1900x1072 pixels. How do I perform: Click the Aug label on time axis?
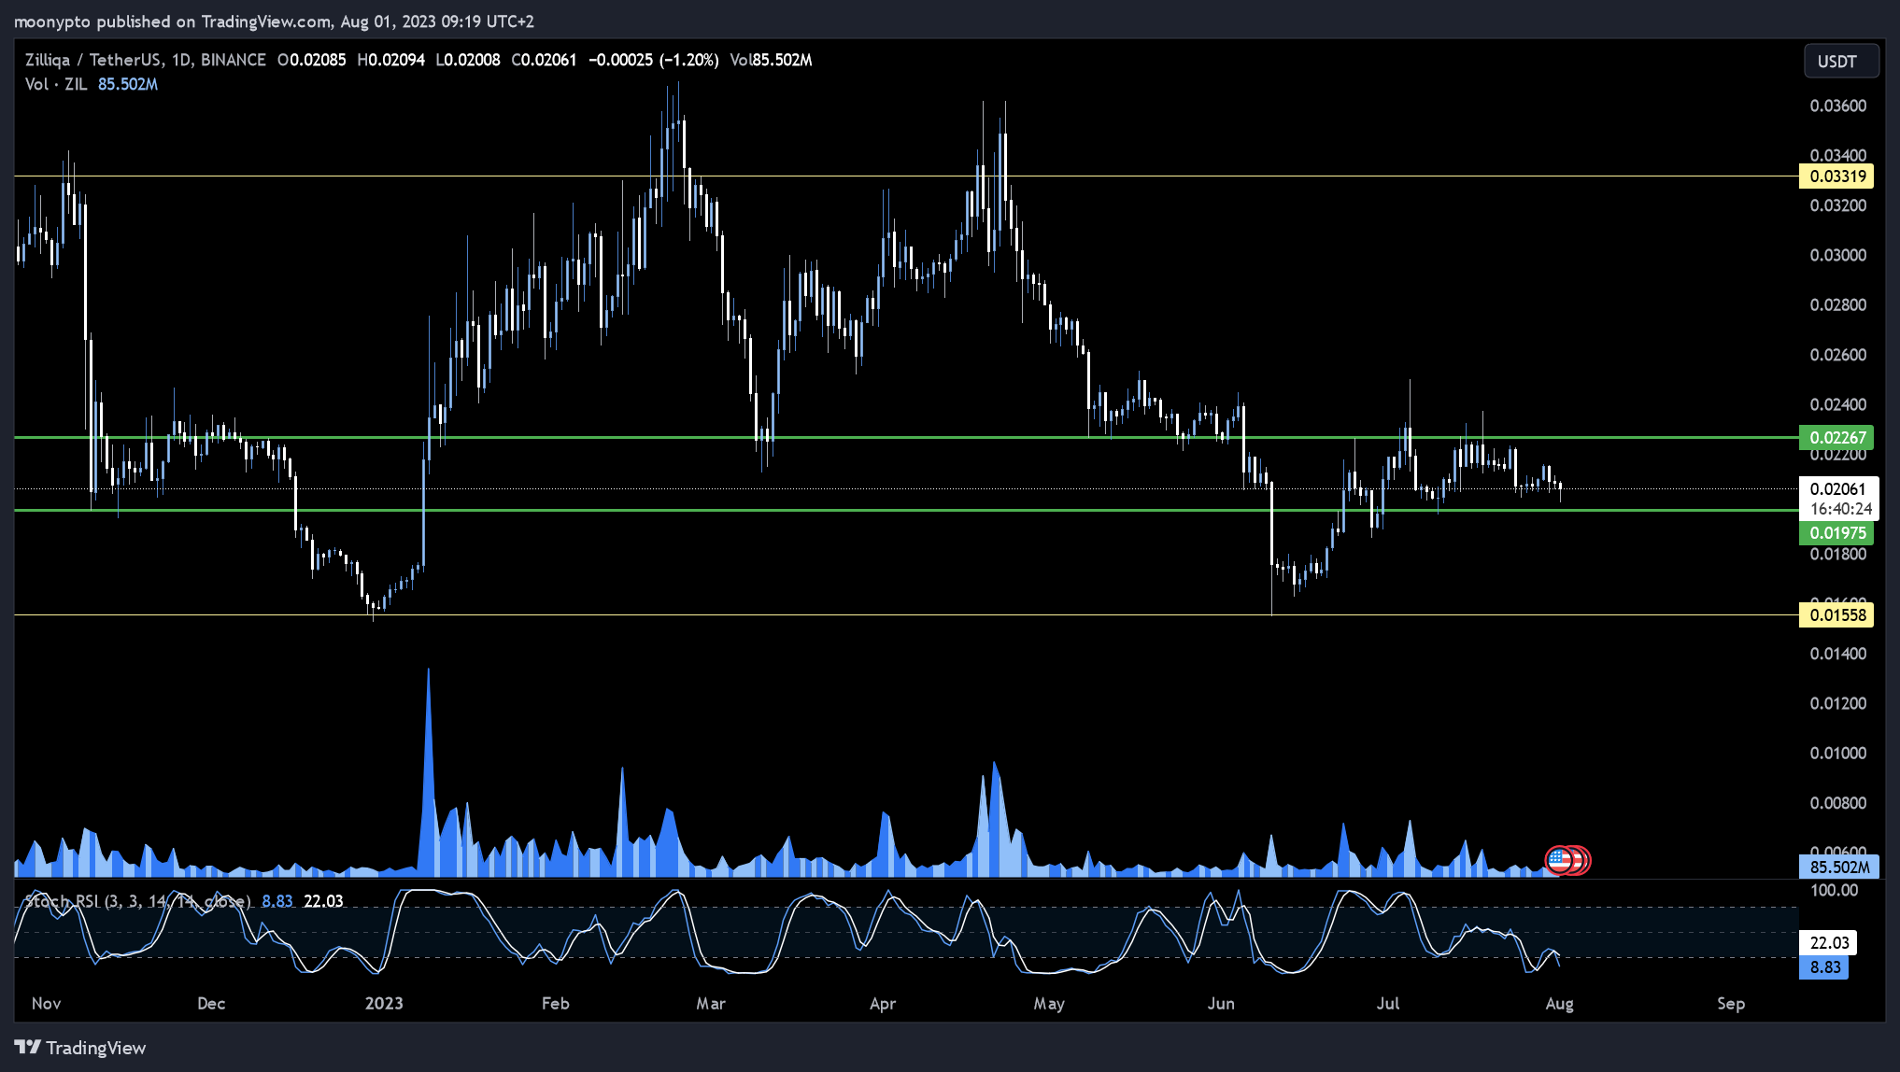click(x=1559, y=1004)
